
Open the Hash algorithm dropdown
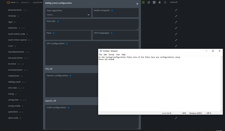tap(68, 15)
